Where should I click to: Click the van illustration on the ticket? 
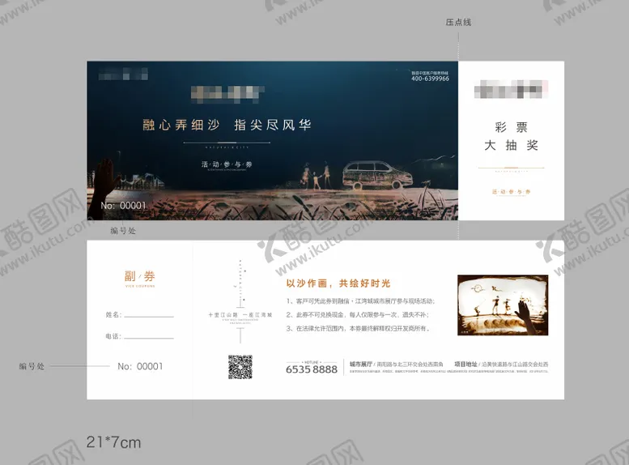[x=377, y=175]
